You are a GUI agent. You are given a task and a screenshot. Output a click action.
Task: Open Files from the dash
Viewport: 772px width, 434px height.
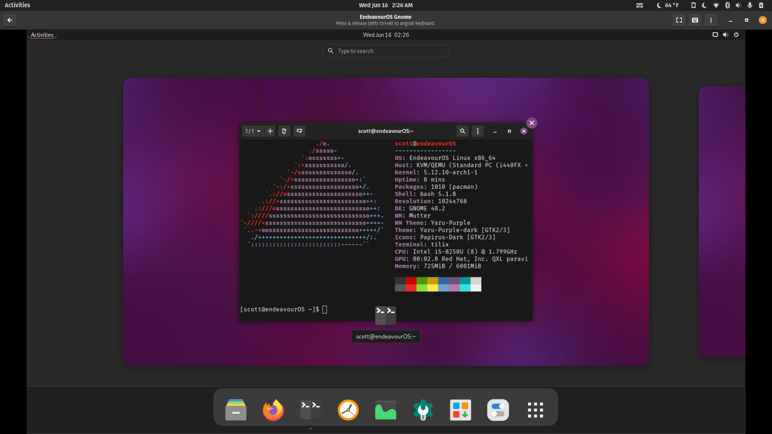coord(236,410)
